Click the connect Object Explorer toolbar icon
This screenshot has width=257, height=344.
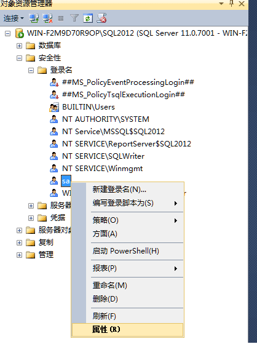click(x=34, y=18)
